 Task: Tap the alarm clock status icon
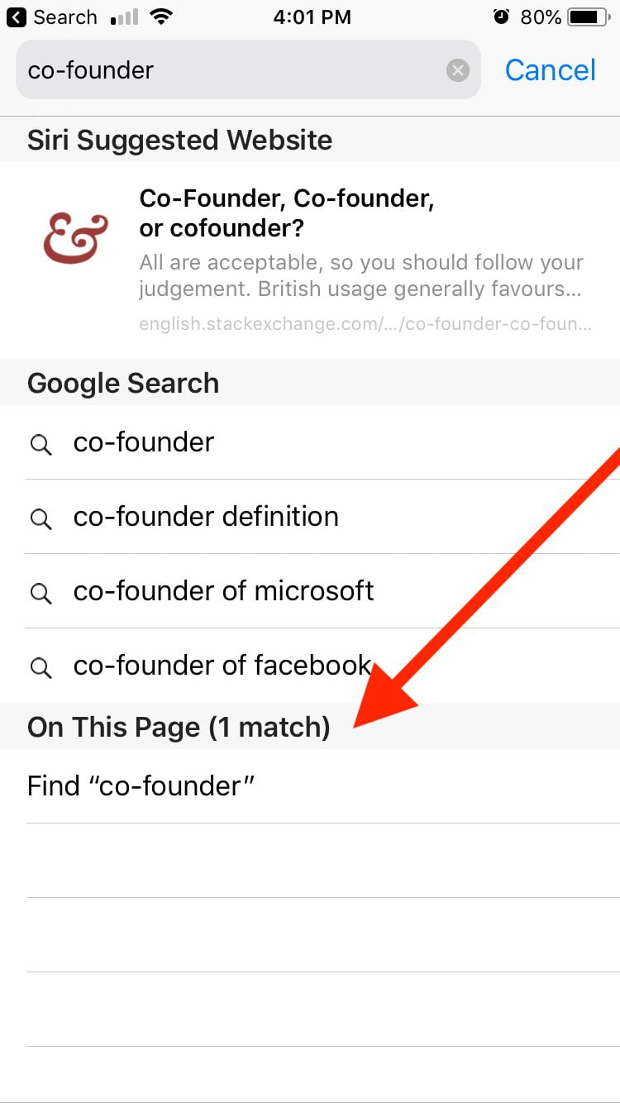tap(501, 17)
